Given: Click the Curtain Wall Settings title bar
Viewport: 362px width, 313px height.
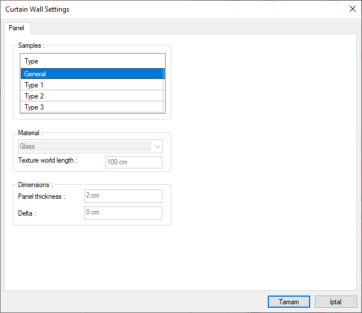Looking at the screenshot, I should [175, 9].
